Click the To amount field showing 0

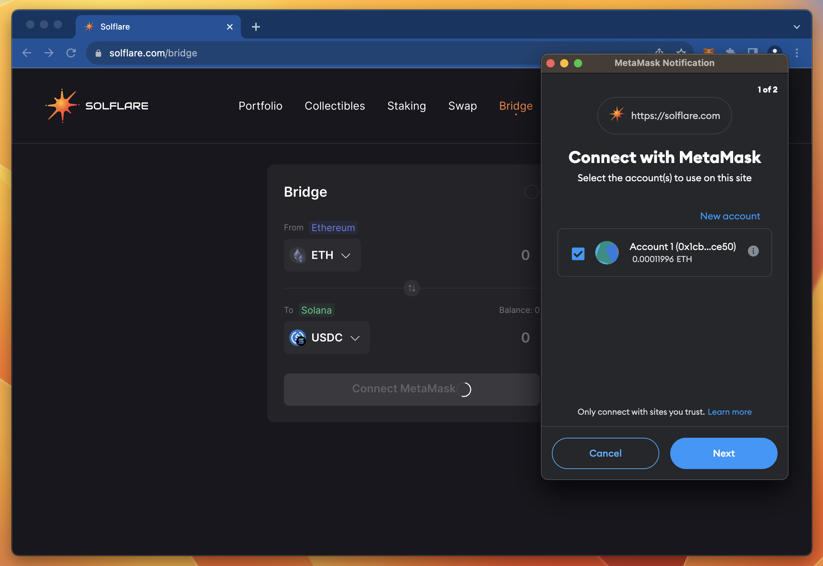[x=525, y=338]
